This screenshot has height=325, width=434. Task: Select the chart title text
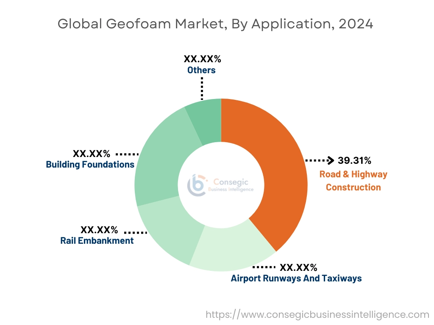click(x=216, y=24)
